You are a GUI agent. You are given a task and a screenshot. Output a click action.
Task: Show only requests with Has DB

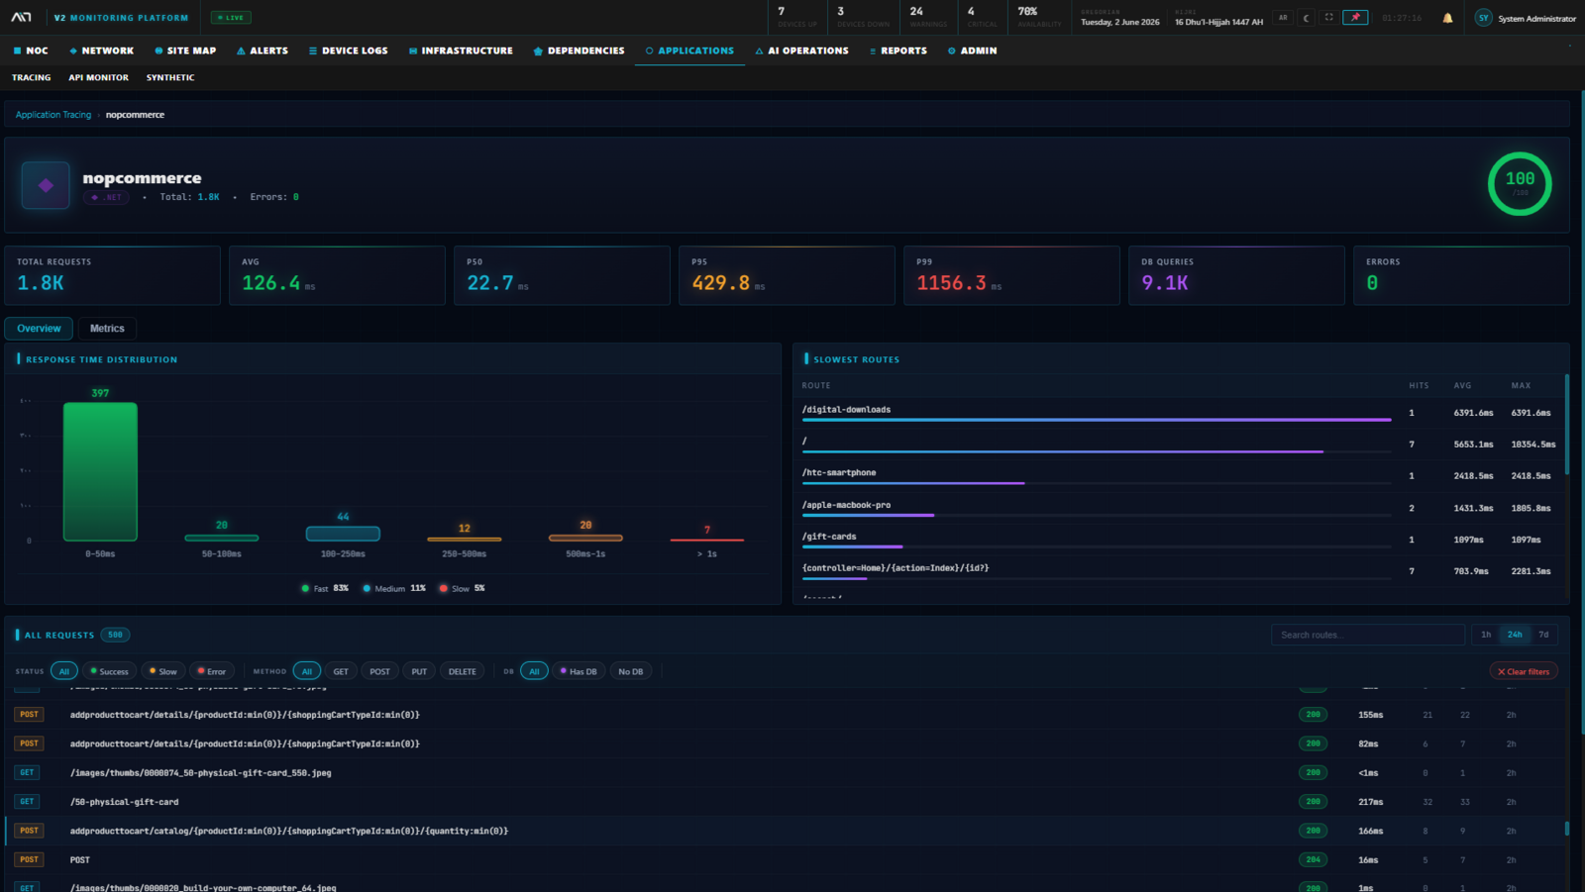pos(579,671)
